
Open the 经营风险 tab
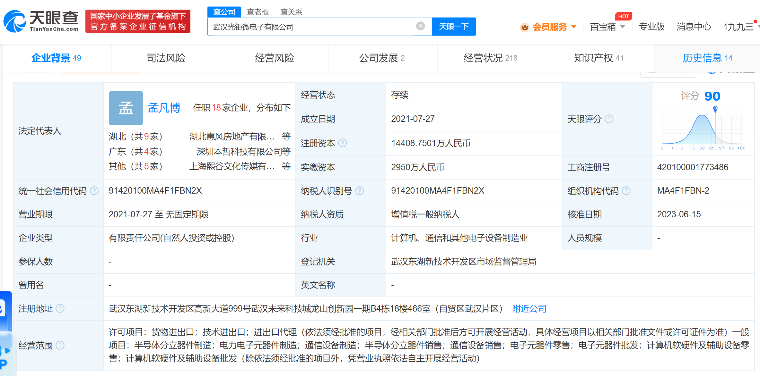coord(274,58)
